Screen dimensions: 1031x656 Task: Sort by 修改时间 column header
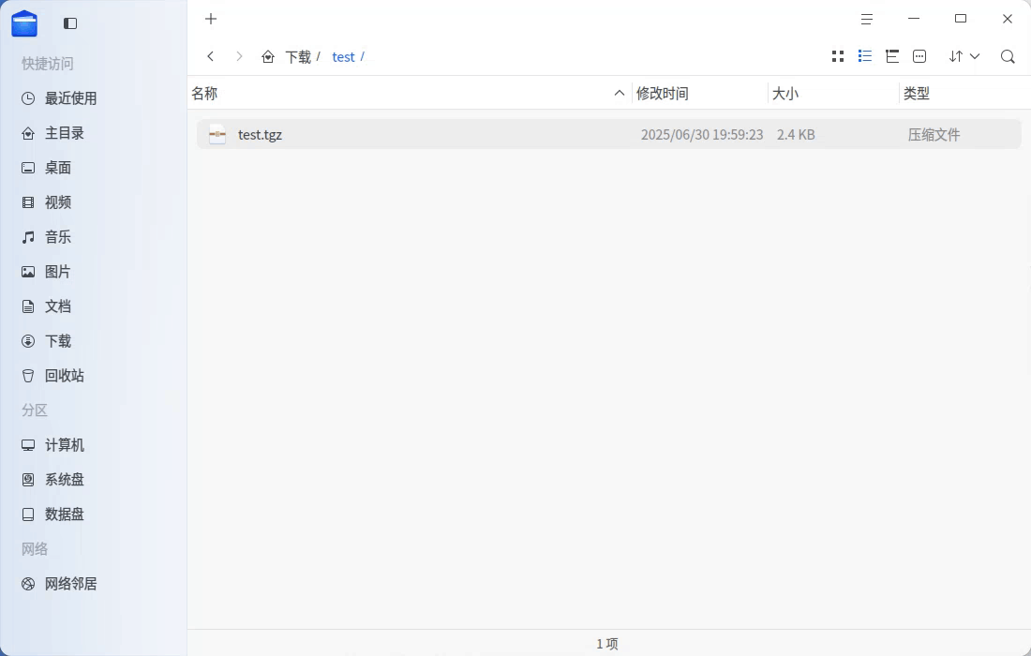coord(662,94)
